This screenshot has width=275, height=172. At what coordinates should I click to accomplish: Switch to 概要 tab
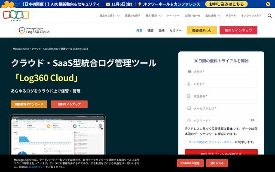pyautogui.click(x=139, y=31)
